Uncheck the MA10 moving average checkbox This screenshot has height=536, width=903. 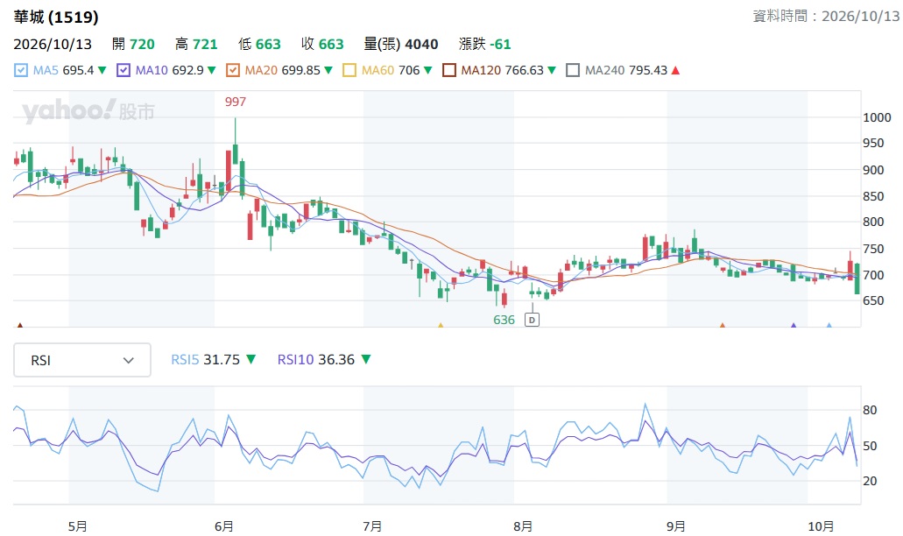pyautogui.click(x=123, y=70)
